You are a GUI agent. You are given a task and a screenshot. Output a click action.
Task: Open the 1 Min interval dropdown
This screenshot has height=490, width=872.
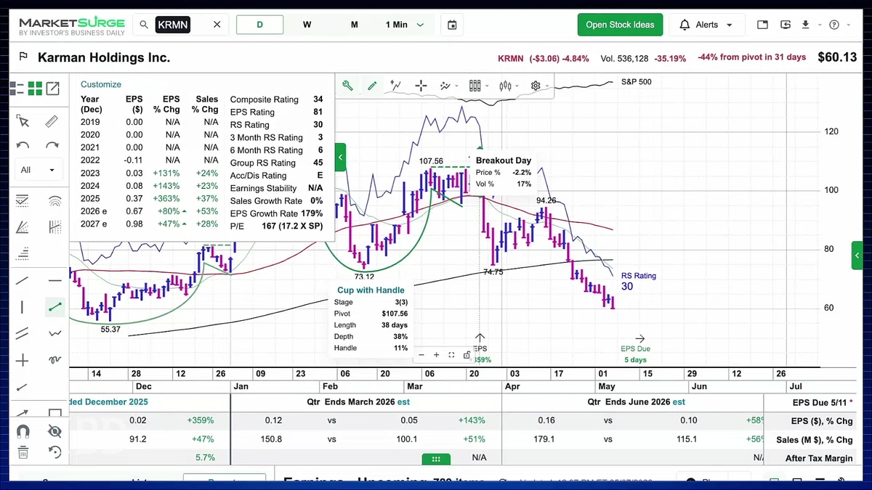tap(405, 25)
